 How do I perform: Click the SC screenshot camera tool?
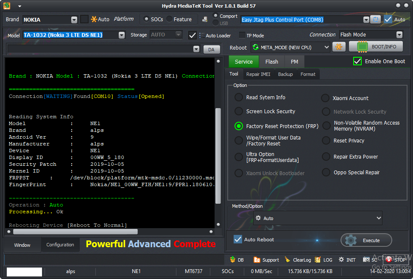pyautogui.click(x=370, y=260)
